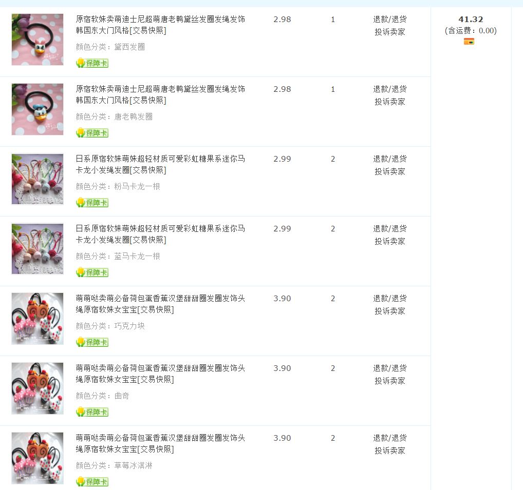Click the 保障卡 badge under 曲奇 item
This screenshot has height=490, width=523.
point(92,411)
